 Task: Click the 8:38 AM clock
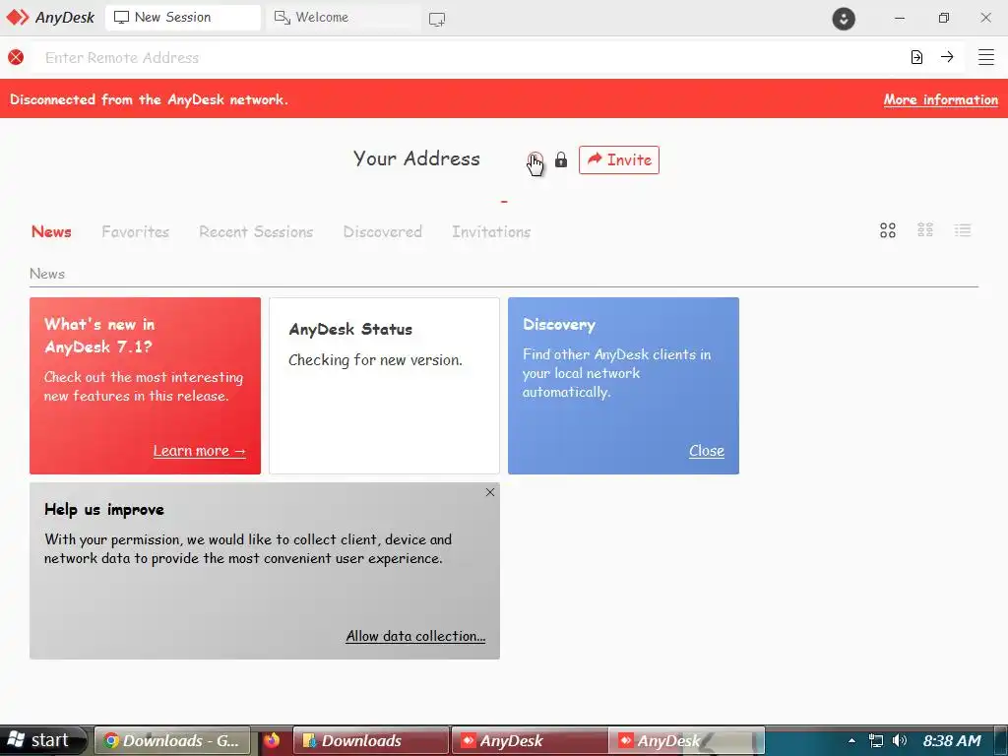point(952,740)
